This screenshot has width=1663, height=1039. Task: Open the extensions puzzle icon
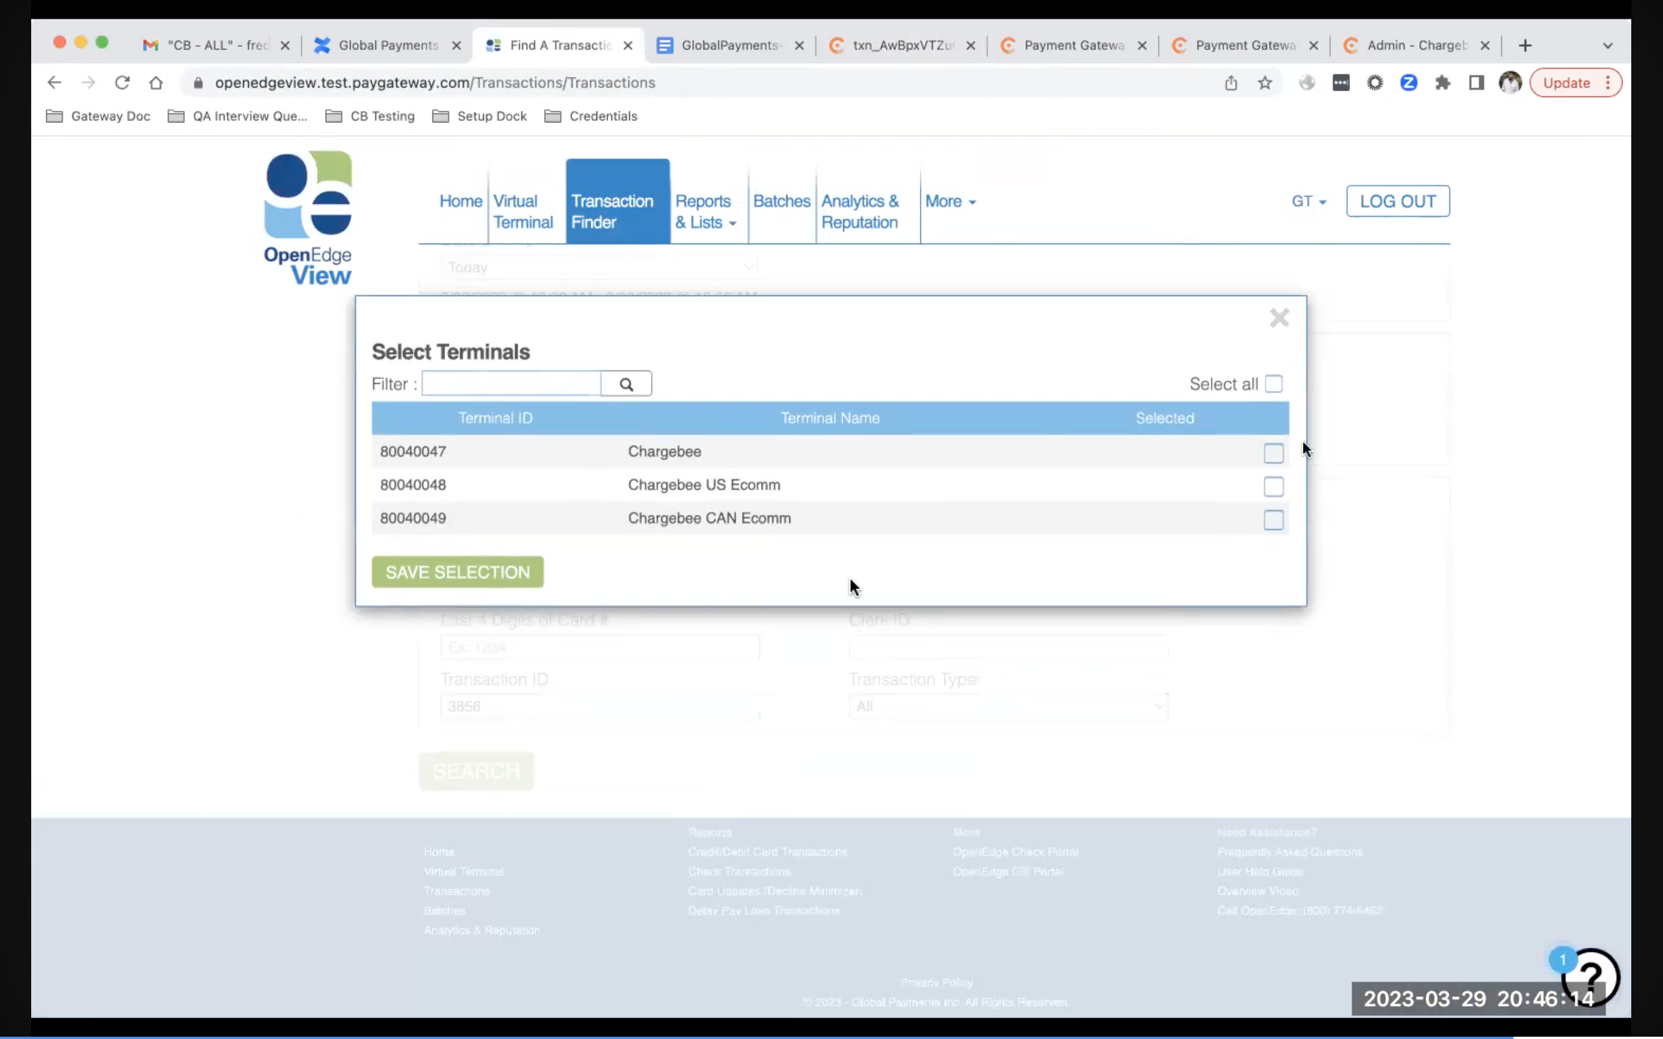(1442, 83)
